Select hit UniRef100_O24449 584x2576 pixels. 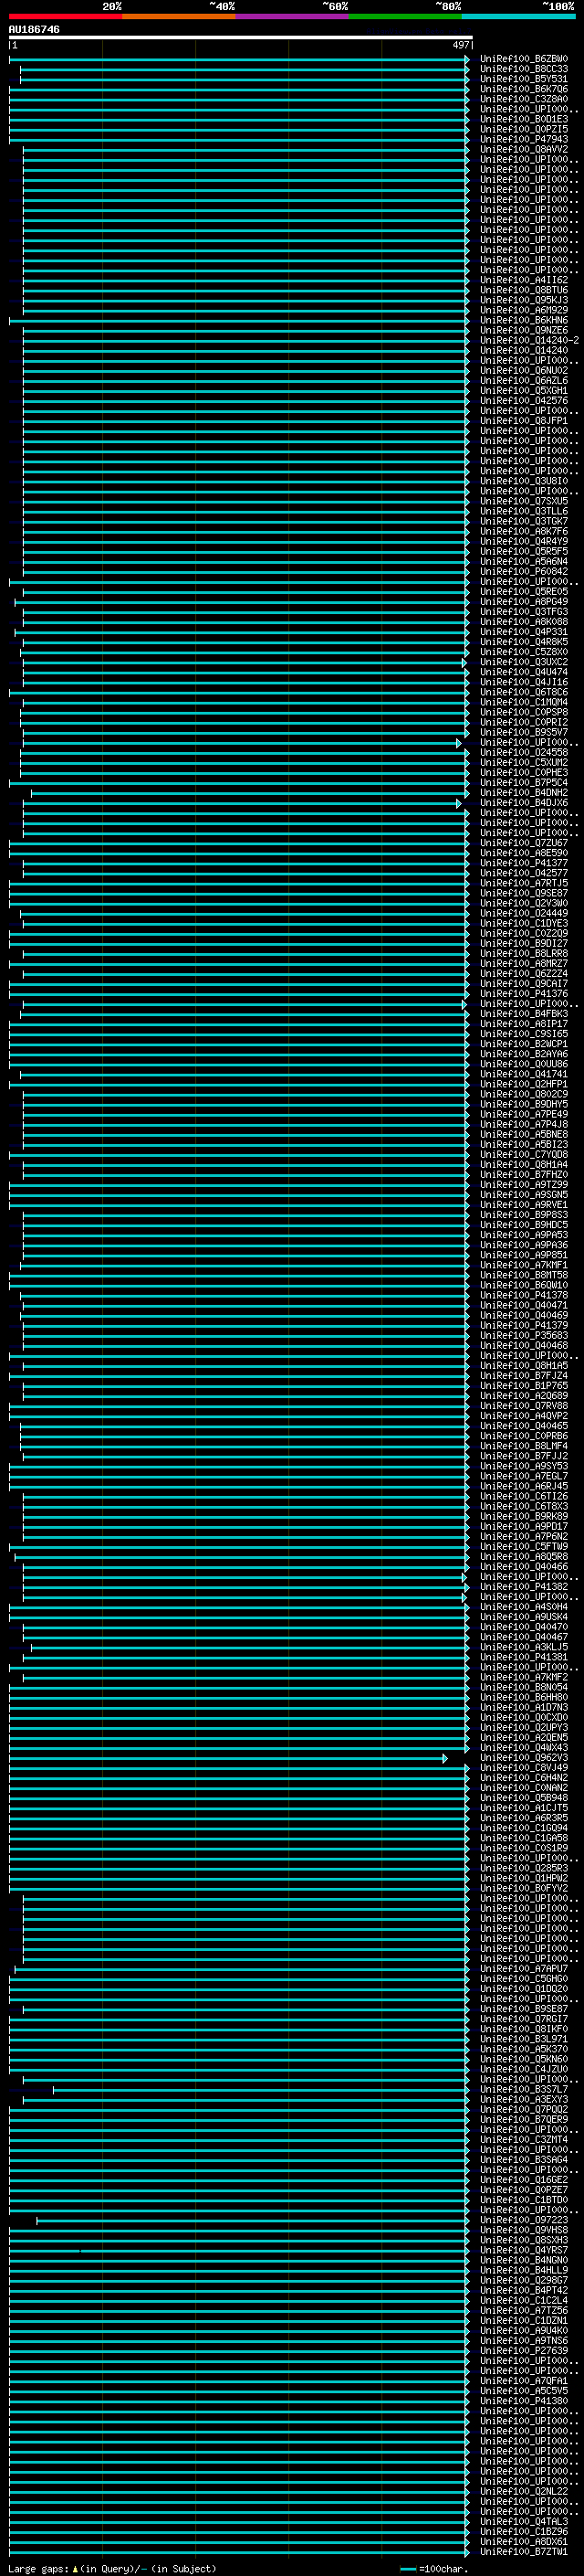524,913
